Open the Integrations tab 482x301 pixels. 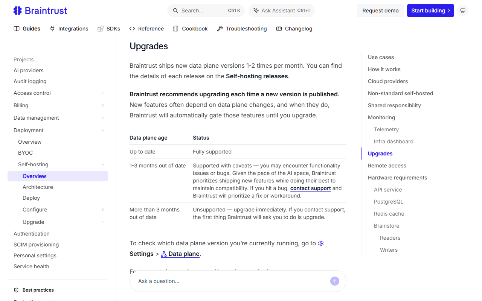[x=69, y=29]
